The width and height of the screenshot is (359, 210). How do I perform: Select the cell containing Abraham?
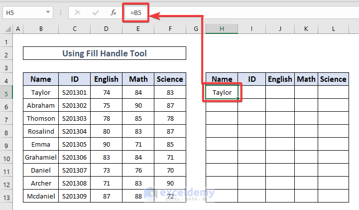point(41,105)
